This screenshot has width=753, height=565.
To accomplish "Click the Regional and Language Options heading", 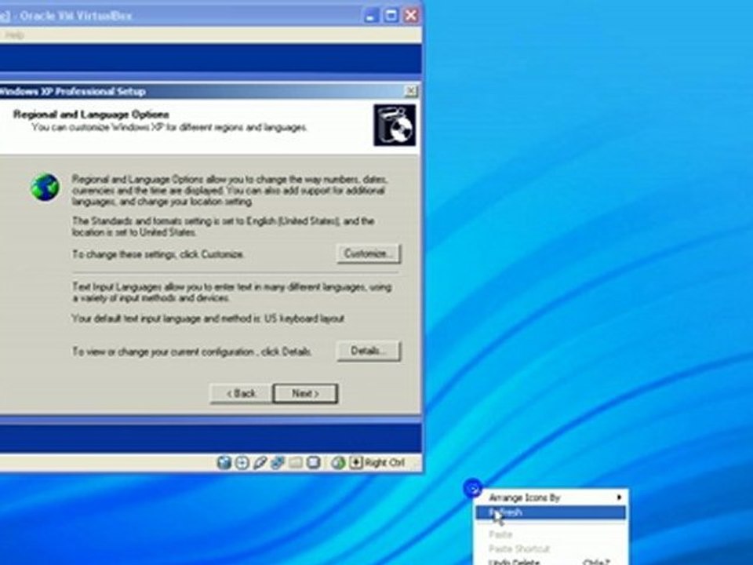I will point(91,115).
